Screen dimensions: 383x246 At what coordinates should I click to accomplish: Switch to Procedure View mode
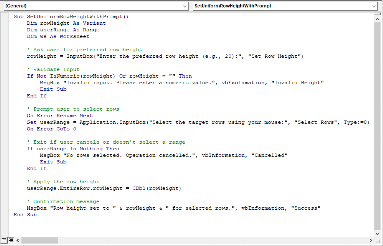[x=3, y=240]
